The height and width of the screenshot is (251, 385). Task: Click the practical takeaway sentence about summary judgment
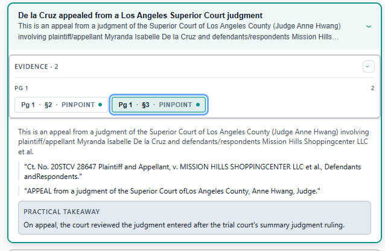point(183,225)
